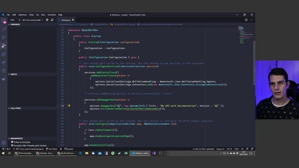
Task: Open the Manage gear at activity bar bottom
Action: (x=4, y=143)
